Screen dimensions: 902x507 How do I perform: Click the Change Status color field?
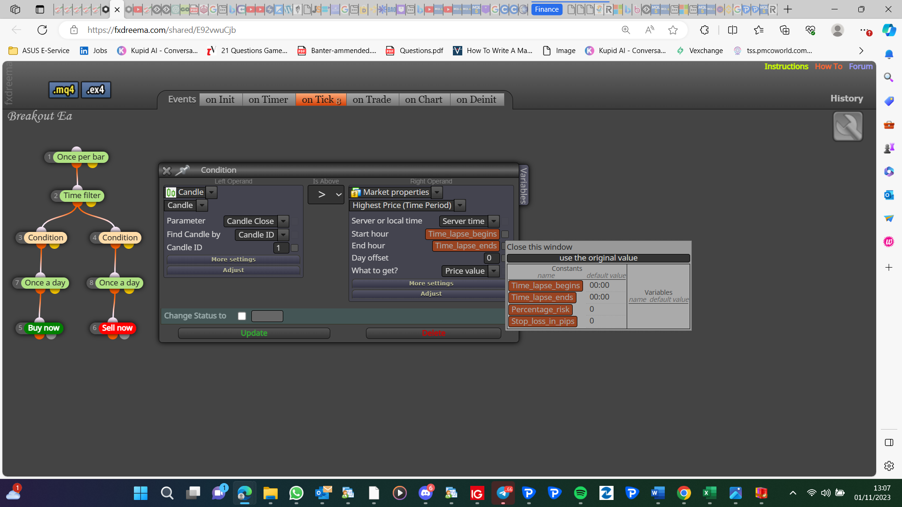click(x=267, y=316)
